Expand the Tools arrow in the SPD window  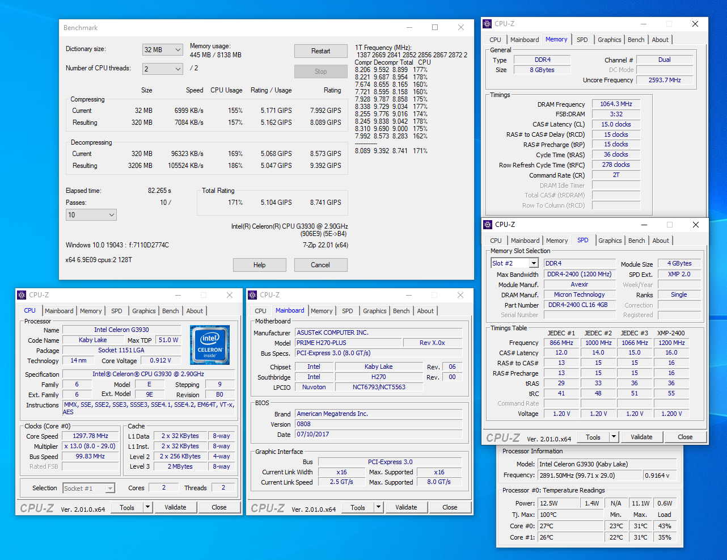[614, 437]
